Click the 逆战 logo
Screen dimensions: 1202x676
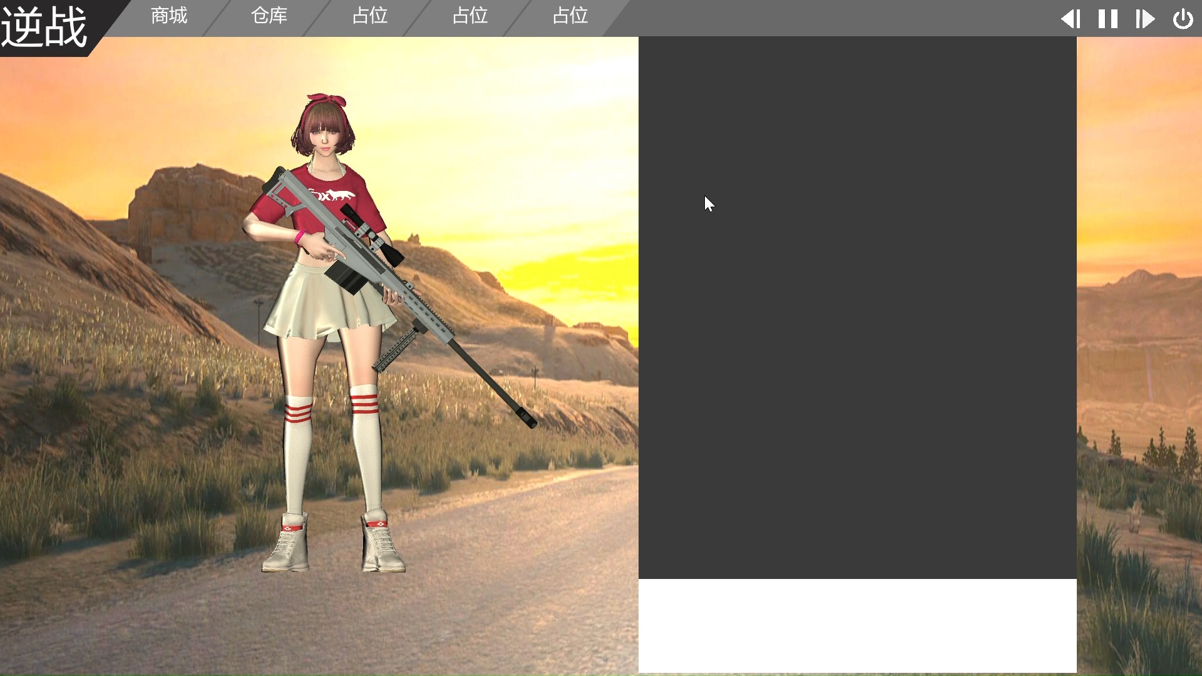click(45, 28)
